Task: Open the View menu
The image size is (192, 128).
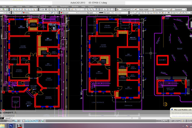Action: click(x=4, y=6)
